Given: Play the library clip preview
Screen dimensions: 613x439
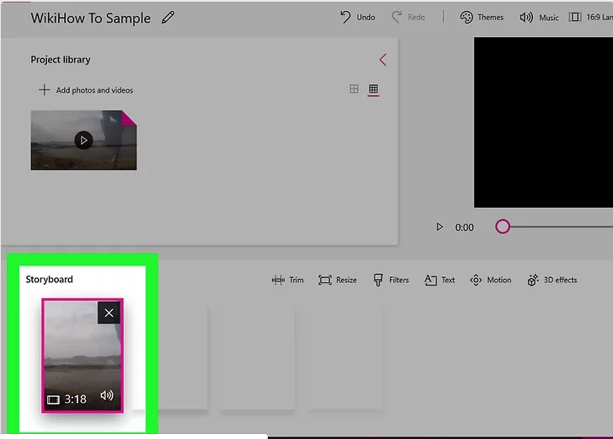Looking at the screenshot, I should pos(83,140).
